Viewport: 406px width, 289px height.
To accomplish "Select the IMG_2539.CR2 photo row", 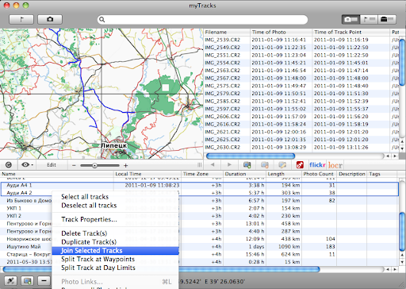I will point(301,40).
